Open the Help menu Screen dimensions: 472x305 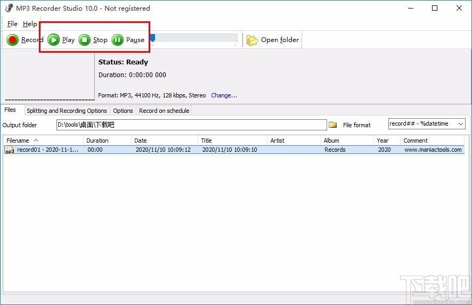(30, 24)
